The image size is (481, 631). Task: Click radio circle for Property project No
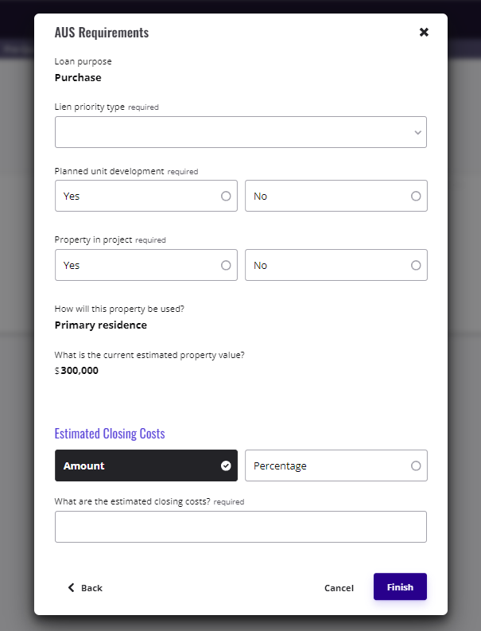[x=416, y=265]
